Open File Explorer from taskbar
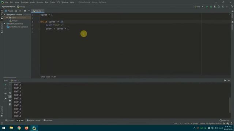The width and height of the screenshot is (234, 131). tap(11, 128)
